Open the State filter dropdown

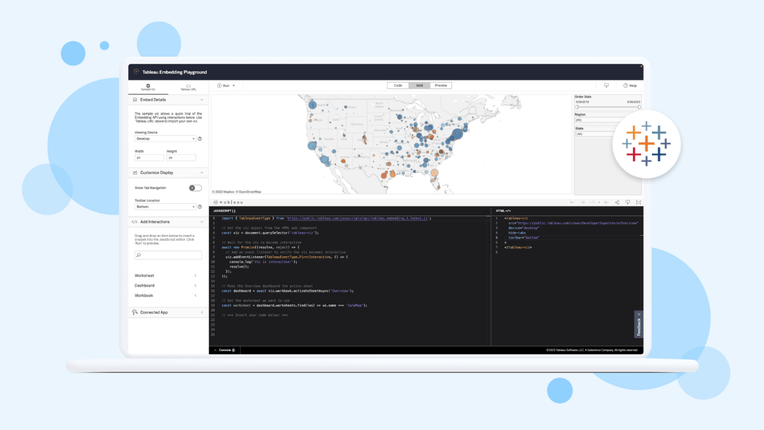(x=595, y=134)
